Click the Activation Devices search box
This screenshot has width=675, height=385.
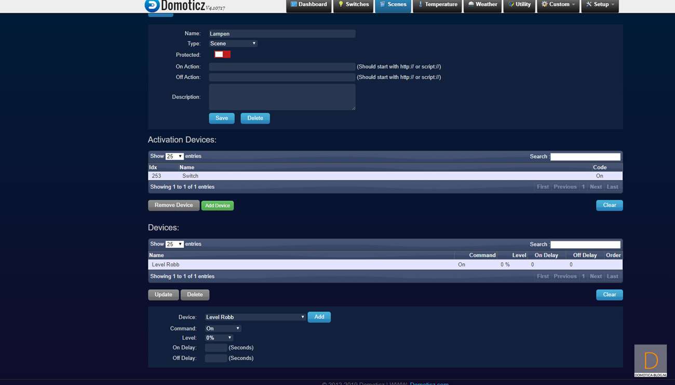point(585,156)
